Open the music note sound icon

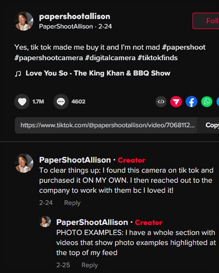(18, 73)
